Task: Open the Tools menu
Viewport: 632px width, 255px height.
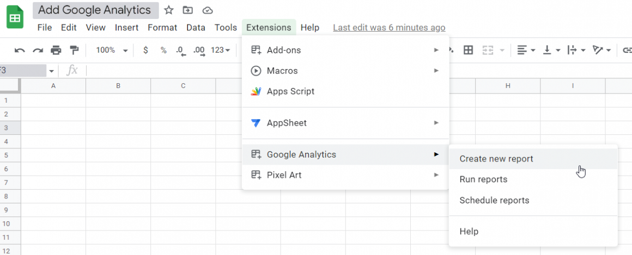Action: pos(226,28)
